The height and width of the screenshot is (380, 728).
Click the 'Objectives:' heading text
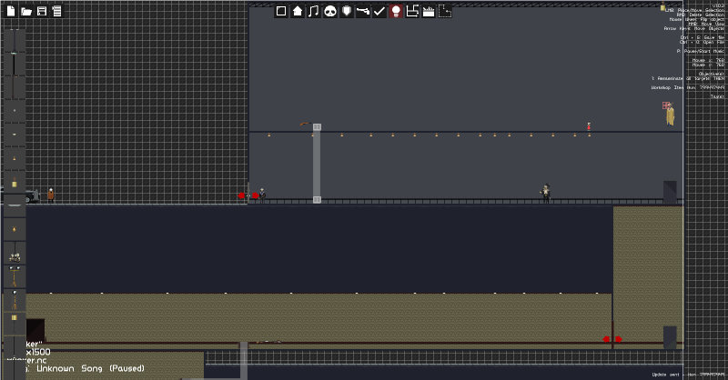tap(712, 74)
